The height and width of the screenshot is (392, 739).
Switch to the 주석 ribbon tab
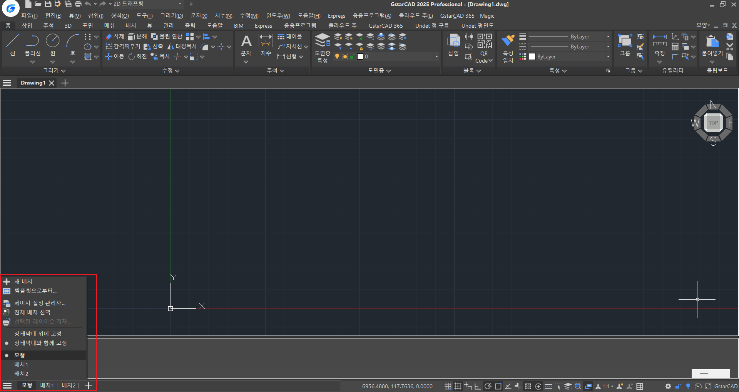click(48, 26)
